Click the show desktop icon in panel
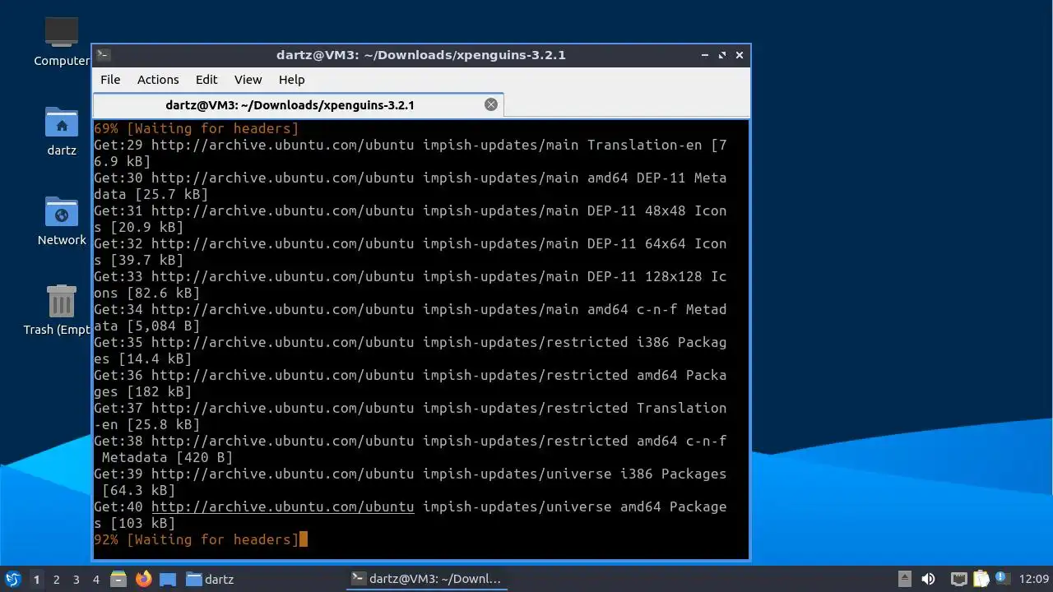The image size is (1053, 592). 168,579
